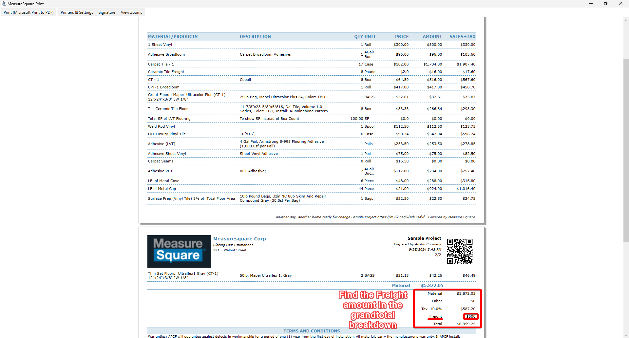This screenshot has height=338, width=629.
Task: Click the blue Material subtotal $5,872.05
Action: tap(432, 286)
